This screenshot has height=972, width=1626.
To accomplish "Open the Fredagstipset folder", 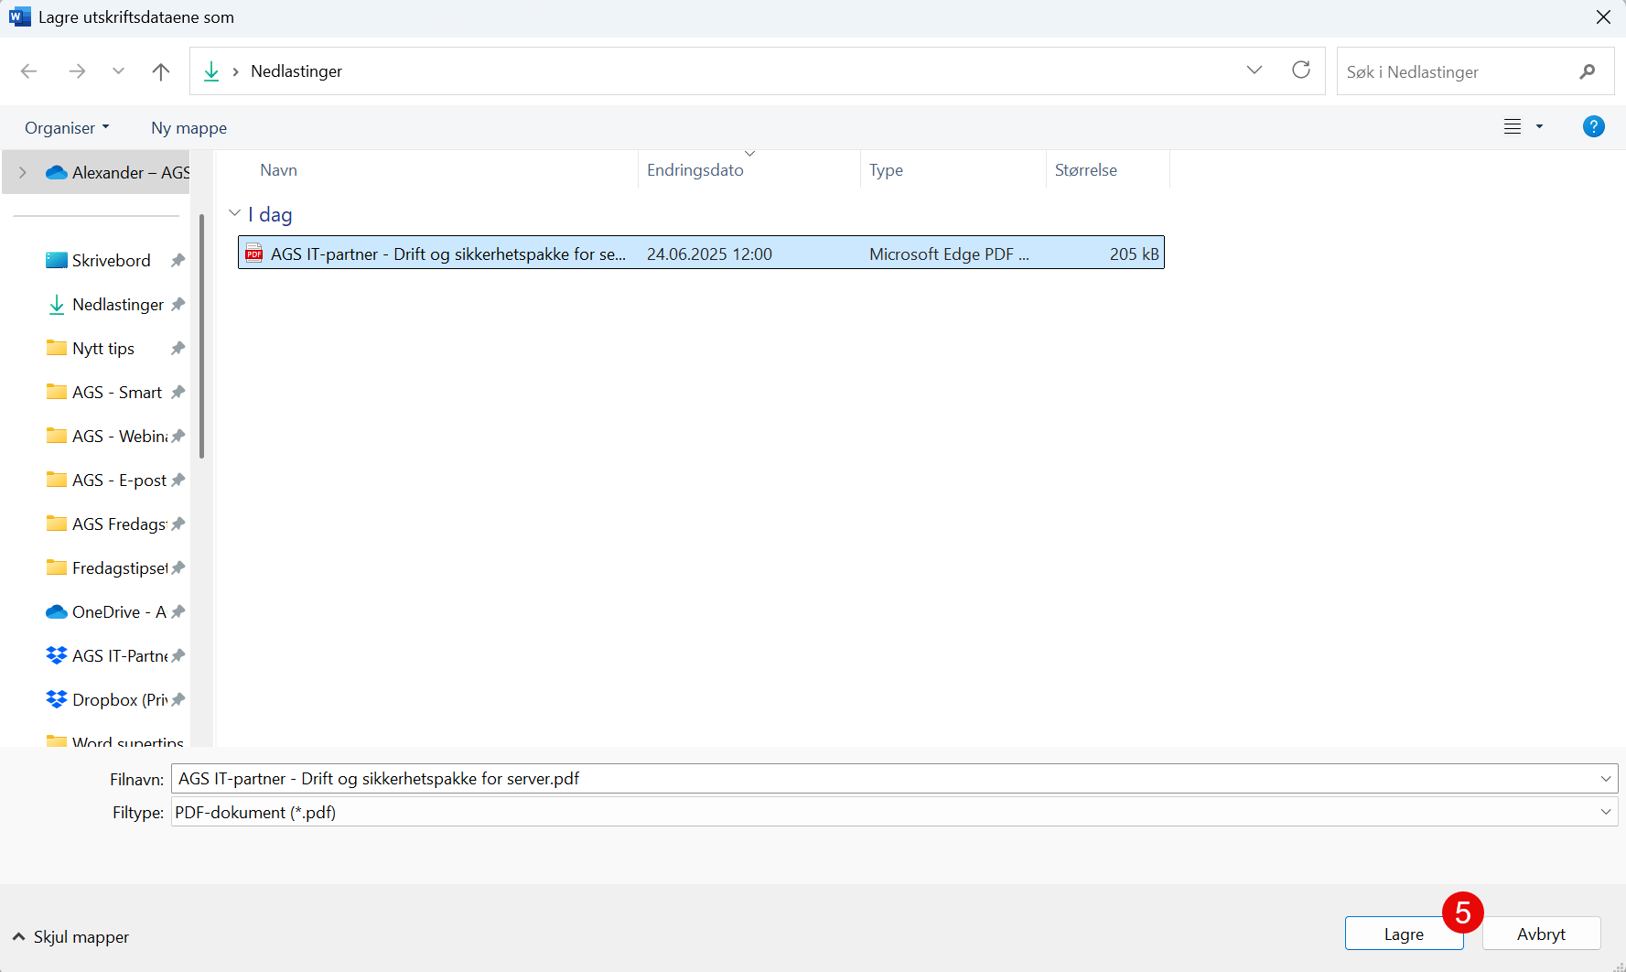I will [x=106, y=568].
